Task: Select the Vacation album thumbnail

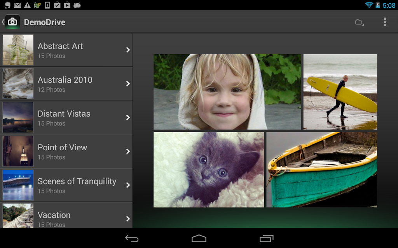Action: [18, 216]
